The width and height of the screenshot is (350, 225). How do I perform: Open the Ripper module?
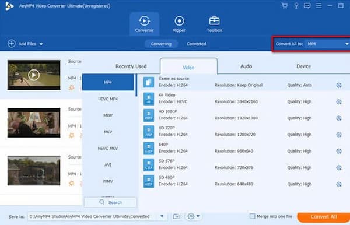(179, 24)
